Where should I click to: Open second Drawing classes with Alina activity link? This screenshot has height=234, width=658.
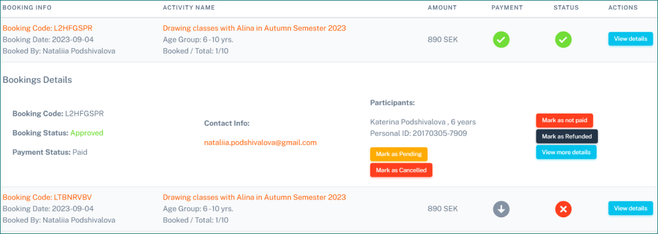(254, 197)
